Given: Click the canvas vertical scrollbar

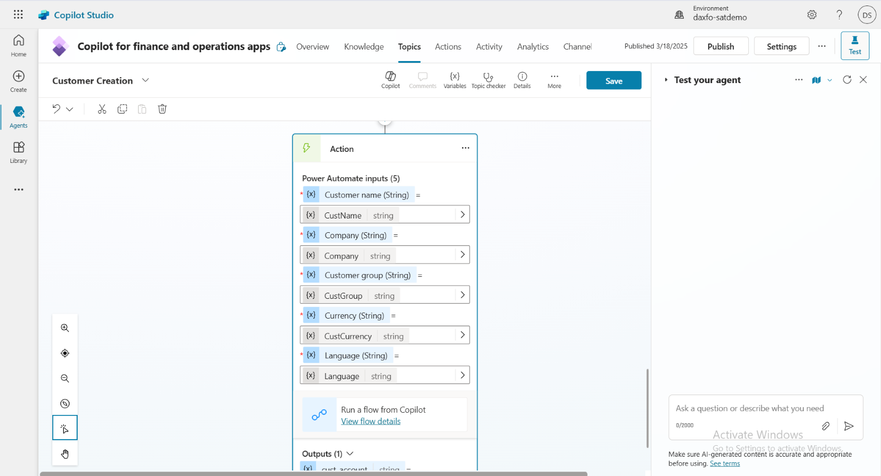Looking at the screenshot, I should [x=647, y=407].
